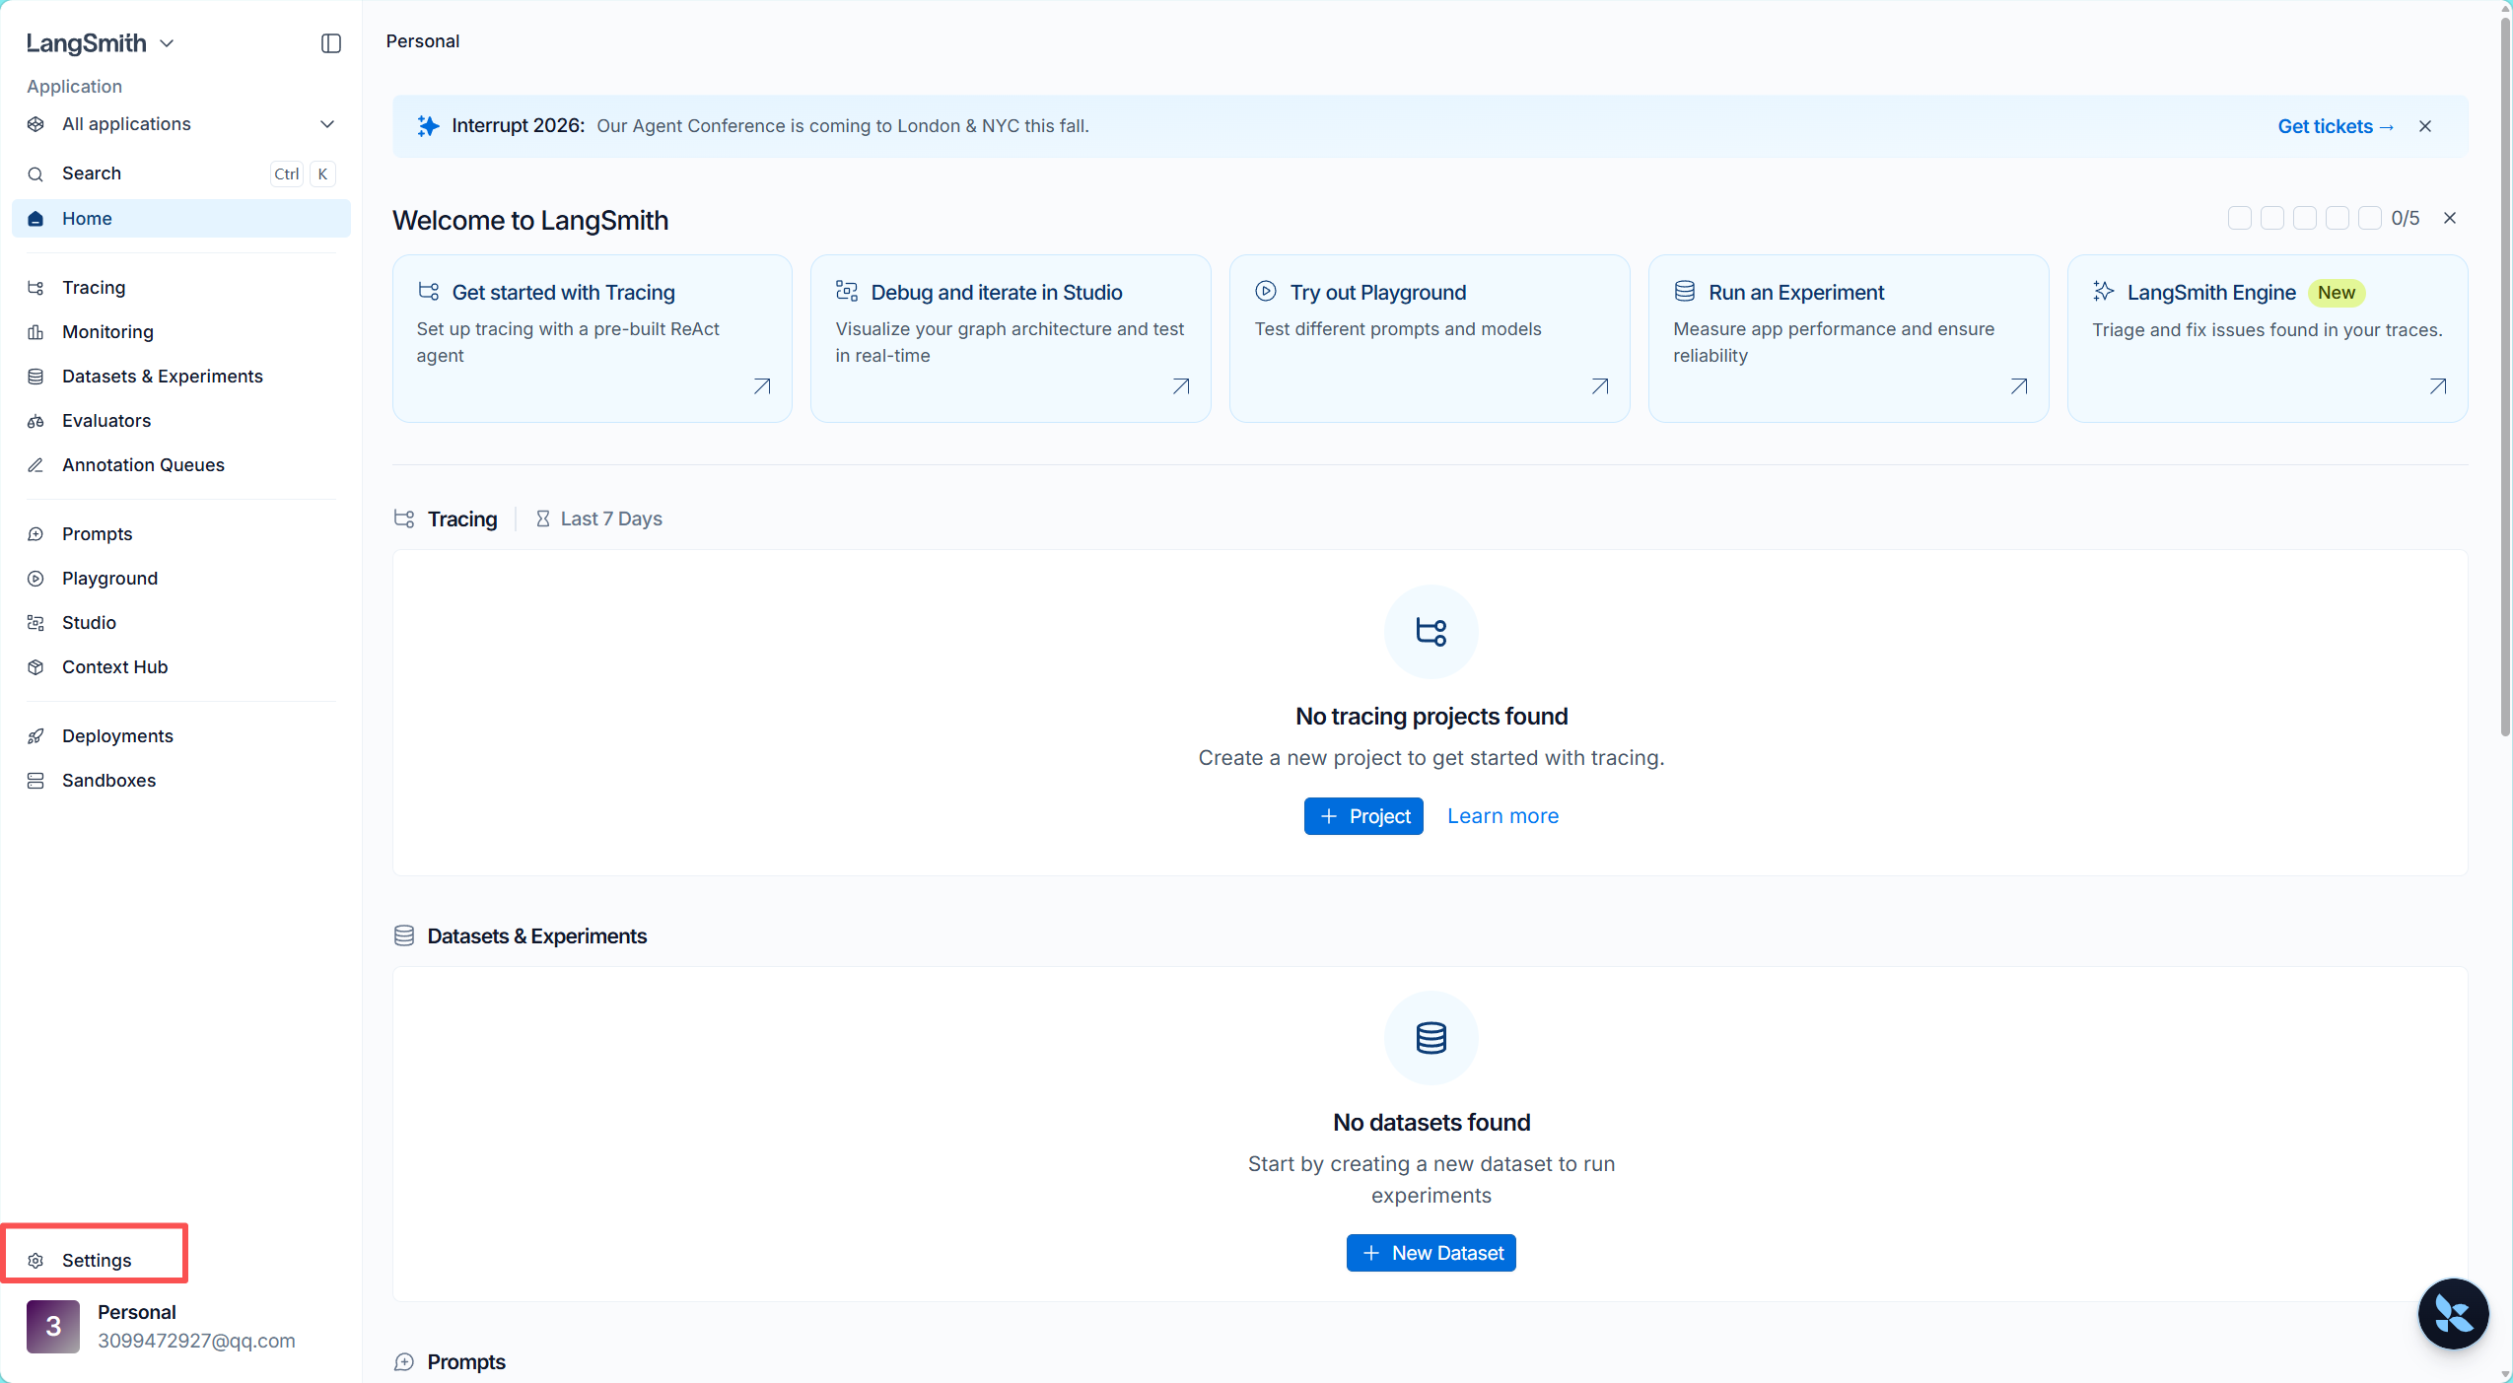Open the LangSmith product dropdown
The image size is (2513, 1383).
coord(100,43)
